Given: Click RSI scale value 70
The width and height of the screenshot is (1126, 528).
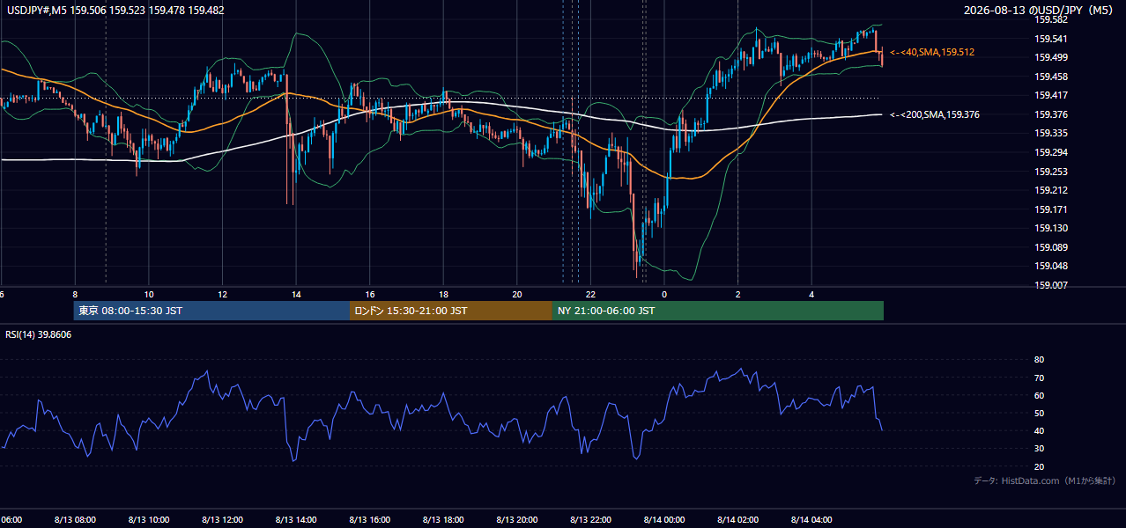Looking at the screenshot, I should [x=1039, y=378].
